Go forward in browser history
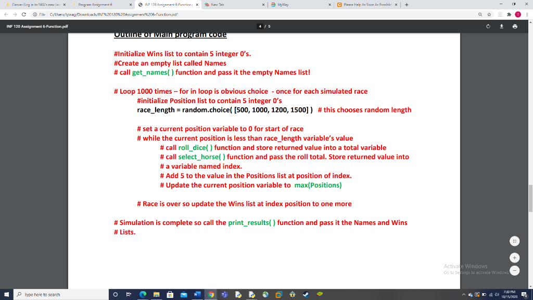533x300 pixels. tap(15, 14)
